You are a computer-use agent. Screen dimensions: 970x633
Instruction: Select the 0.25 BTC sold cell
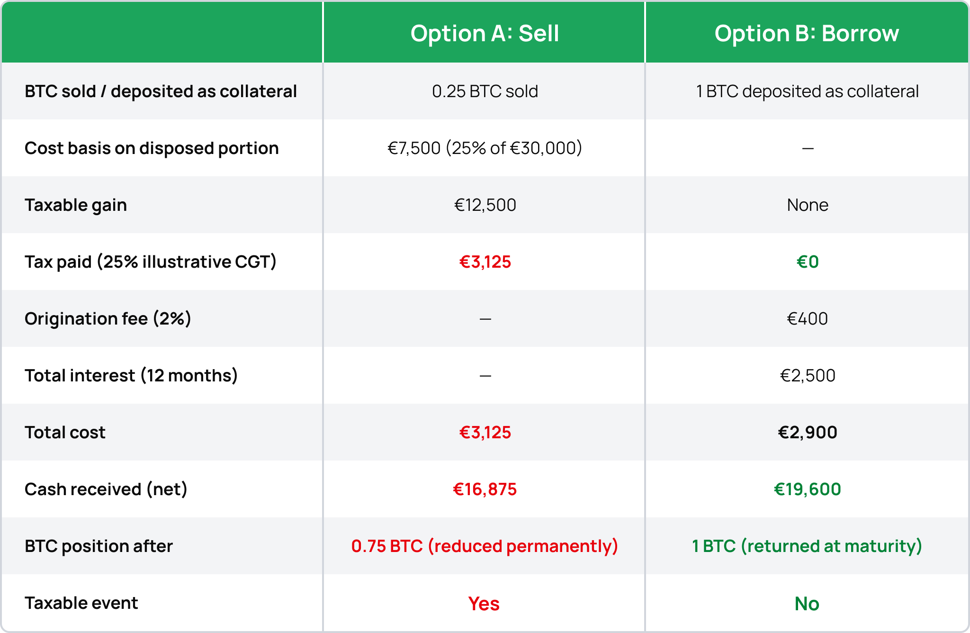tap(485, 91)
